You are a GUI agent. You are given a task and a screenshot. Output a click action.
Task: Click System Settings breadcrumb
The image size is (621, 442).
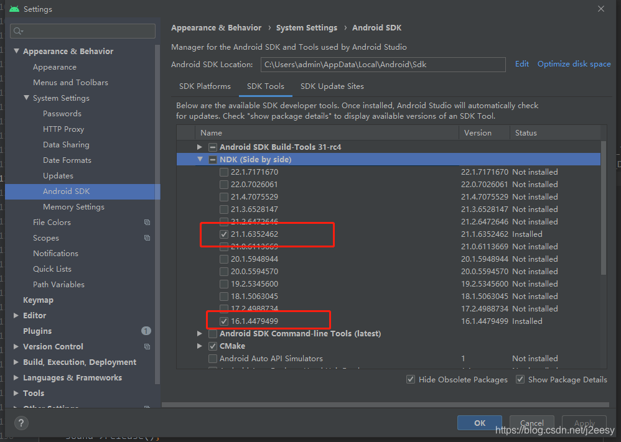coord(307,28)
